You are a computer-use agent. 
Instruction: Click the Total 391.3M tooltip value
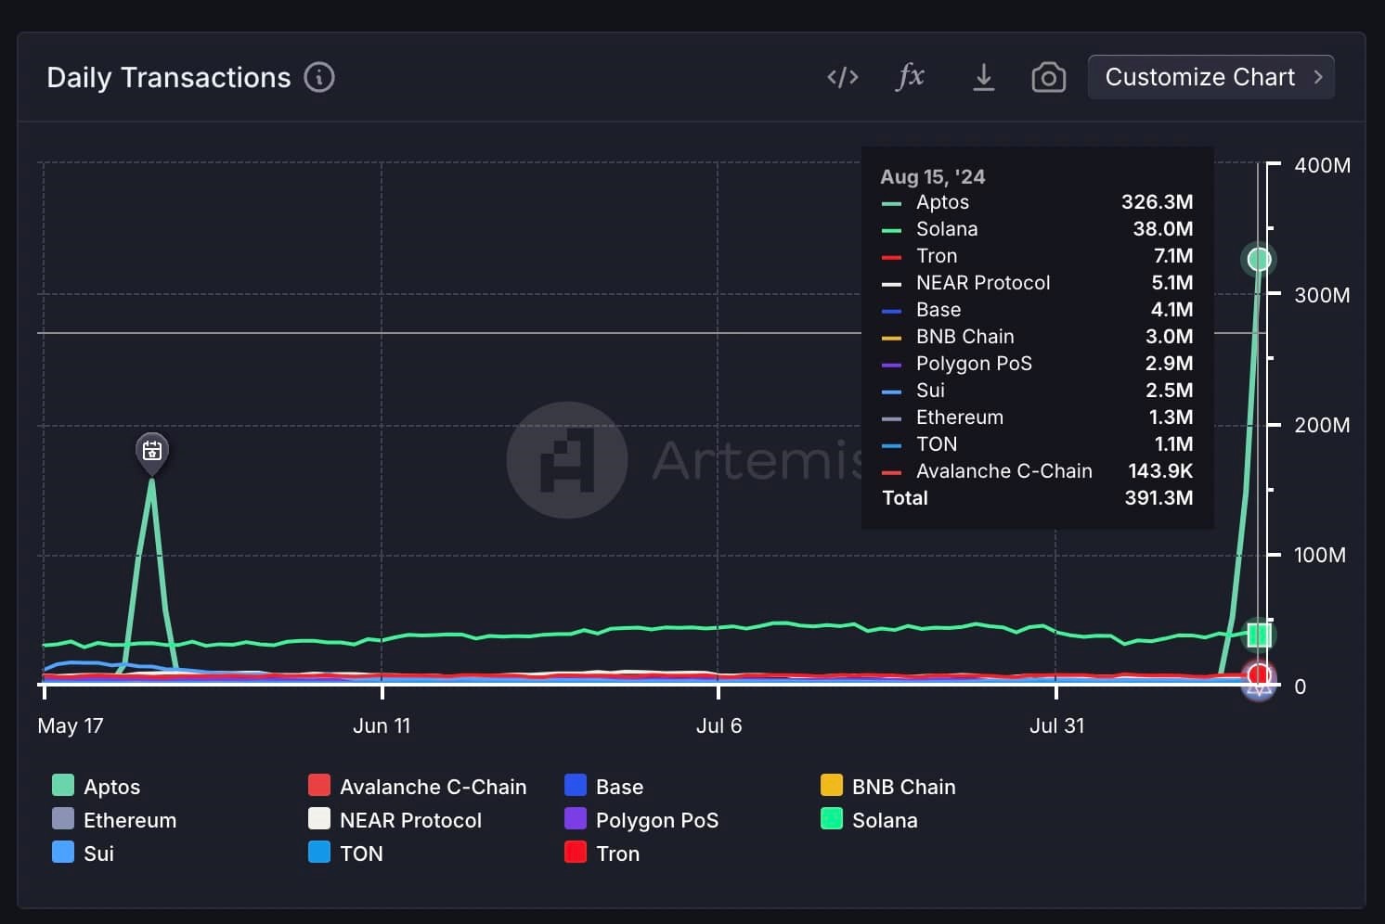coord(1158,497)
